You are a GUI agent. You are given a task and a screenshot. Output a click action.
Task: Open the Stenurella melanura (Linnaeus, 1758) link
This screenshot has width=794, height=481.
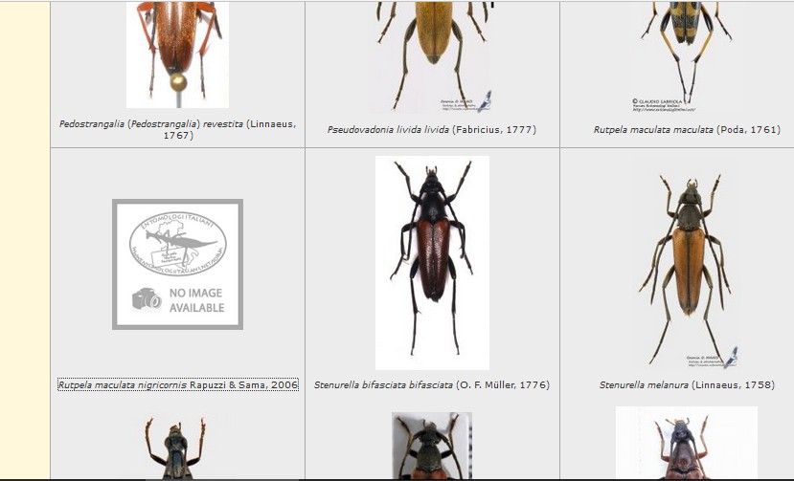686,384
